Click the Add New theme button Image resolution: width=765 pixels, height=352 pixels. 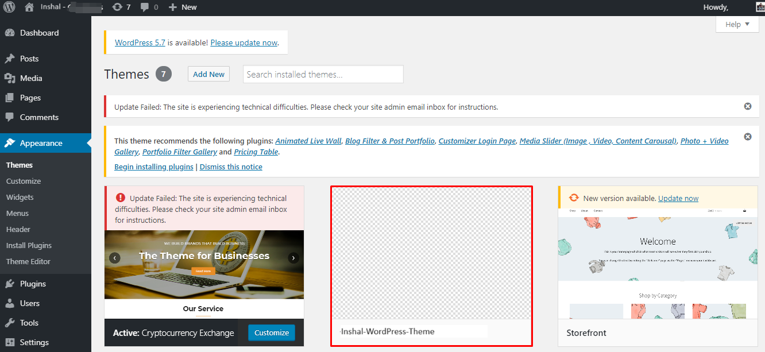208,74
